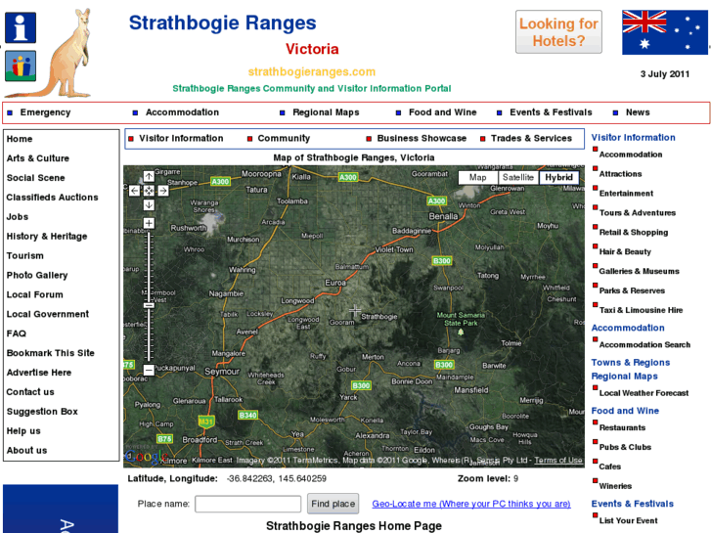Open Attractions in right sidebar

click(620, 174)
